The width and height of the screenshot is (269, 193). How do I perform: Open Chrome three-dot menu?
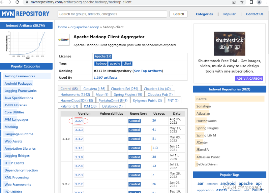tap(267, 2)
